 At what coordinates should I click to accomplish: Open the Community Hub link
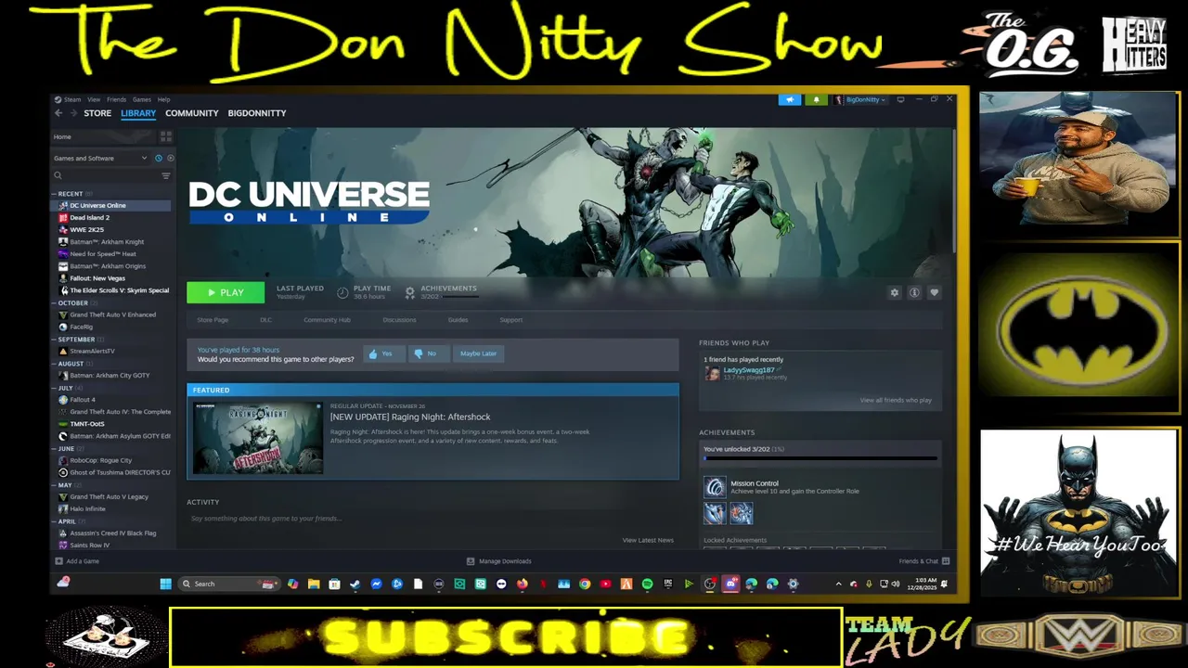[327, 320]
